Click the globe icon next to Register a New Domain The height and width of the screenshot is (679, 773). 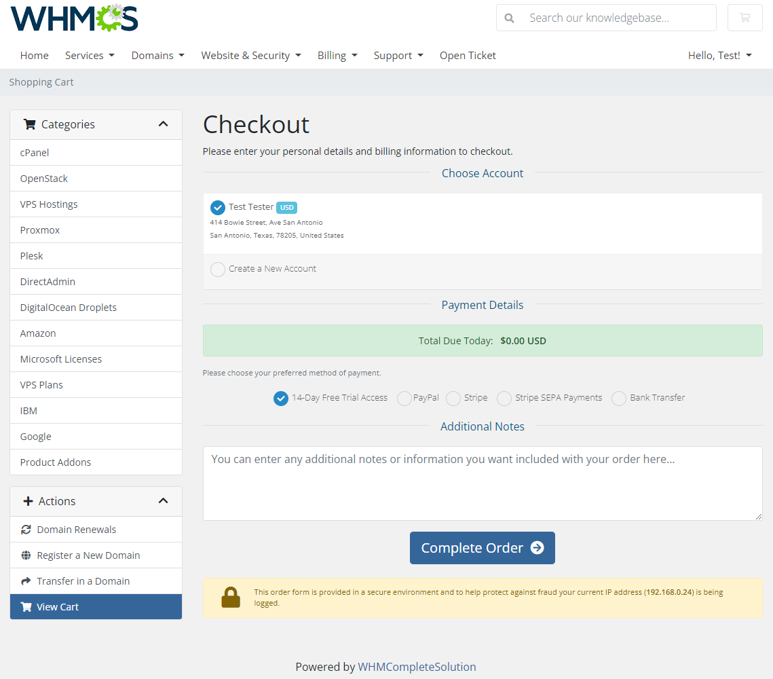25,555
